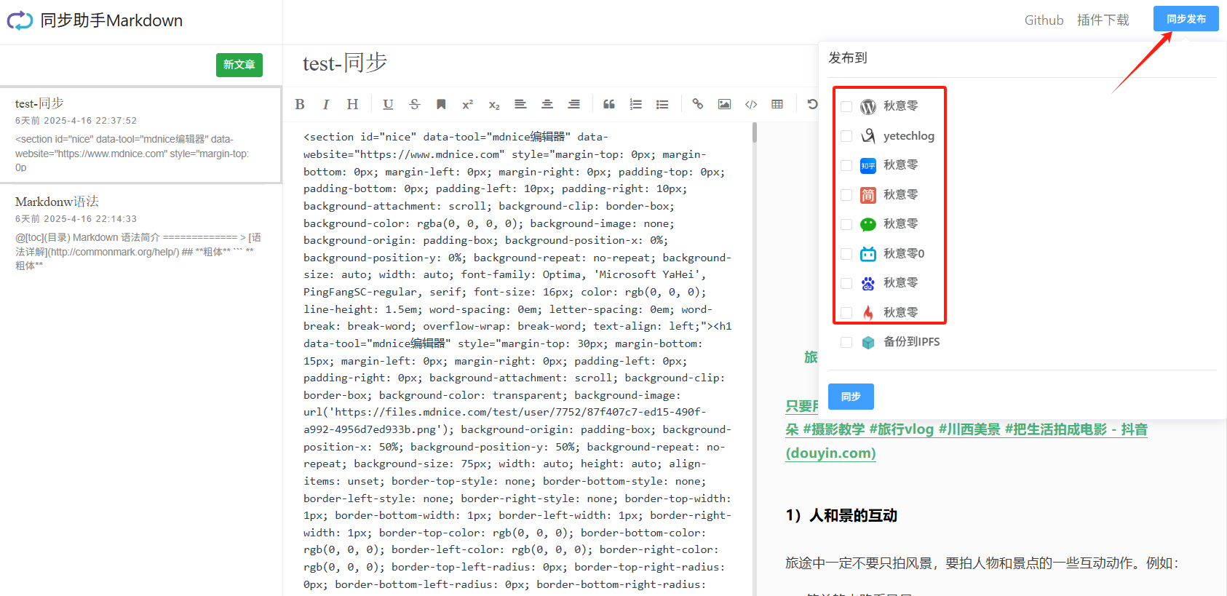The height and width of the screenshot is (596, 1227).
Task: Click the sync assistant logo icon
Action: coord(20,20)
